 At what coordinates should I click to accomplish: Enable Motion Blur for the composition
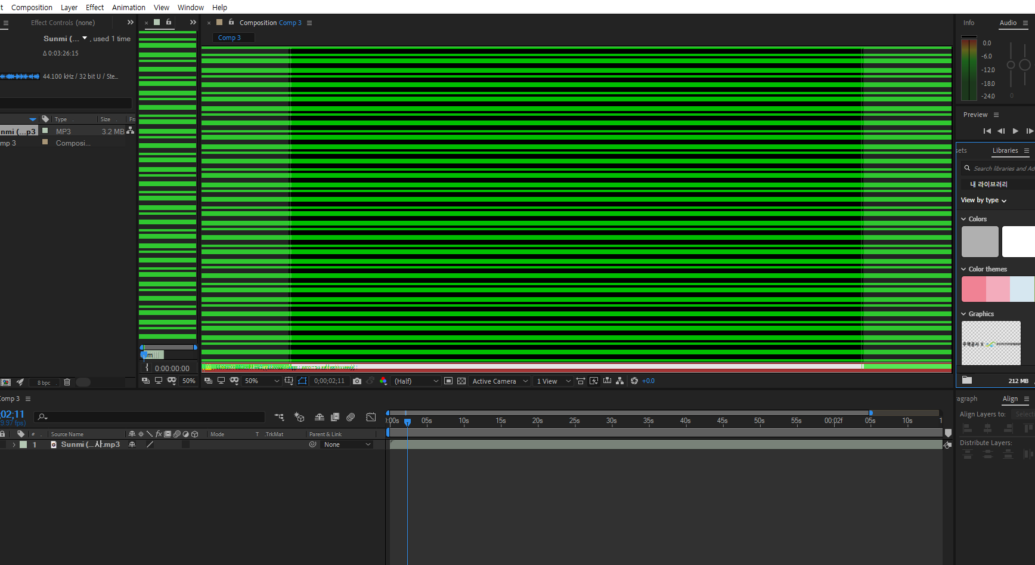[351, 417]
